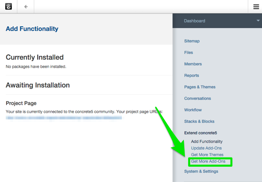
Task: Open the Sitemap menu item
Action: (x=192, y=41)
